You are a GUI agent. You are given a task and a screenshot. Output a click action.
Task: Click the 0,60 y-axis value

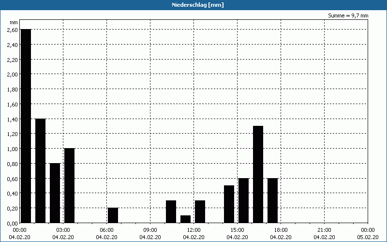(13, 179)
